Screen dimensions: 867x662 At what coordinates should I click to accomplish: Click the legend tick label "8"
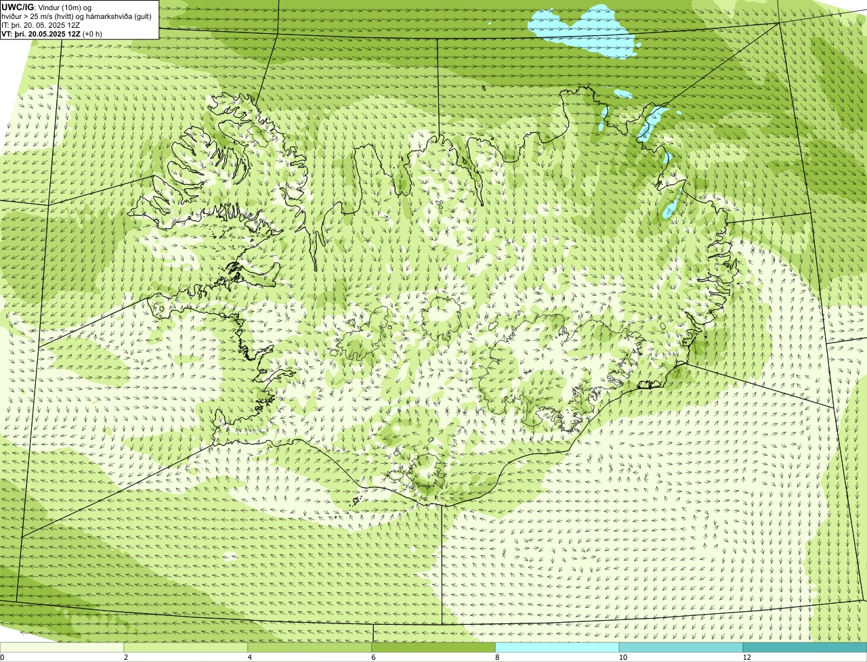(497, 657)
